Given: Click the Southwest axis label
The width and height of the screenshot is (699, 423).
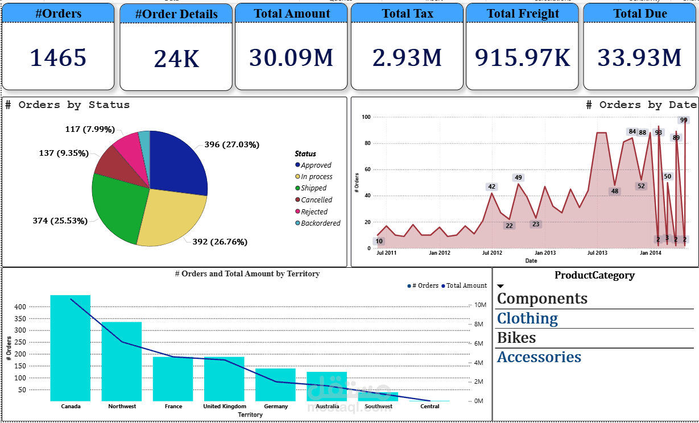Looking at the screenshot, I should [379, 407].
